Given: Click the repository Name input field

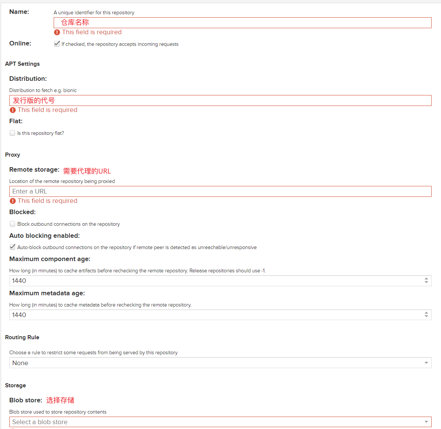Looking at the screenshot, I should [242, 23].
